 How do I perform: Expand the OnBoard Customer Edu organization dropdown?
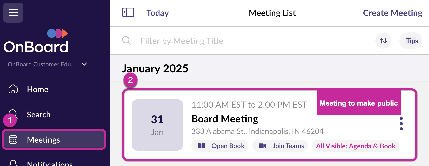[x=84, y=64]
